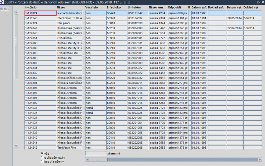
Task: Click date cell 22.04.2014
Action: click(235, 28)
